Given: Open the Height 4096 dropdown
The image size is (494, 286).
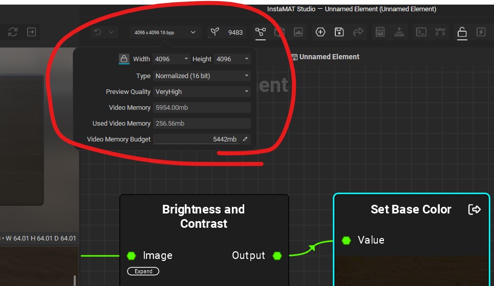Looking at the screenshot, I should point(232,59).
